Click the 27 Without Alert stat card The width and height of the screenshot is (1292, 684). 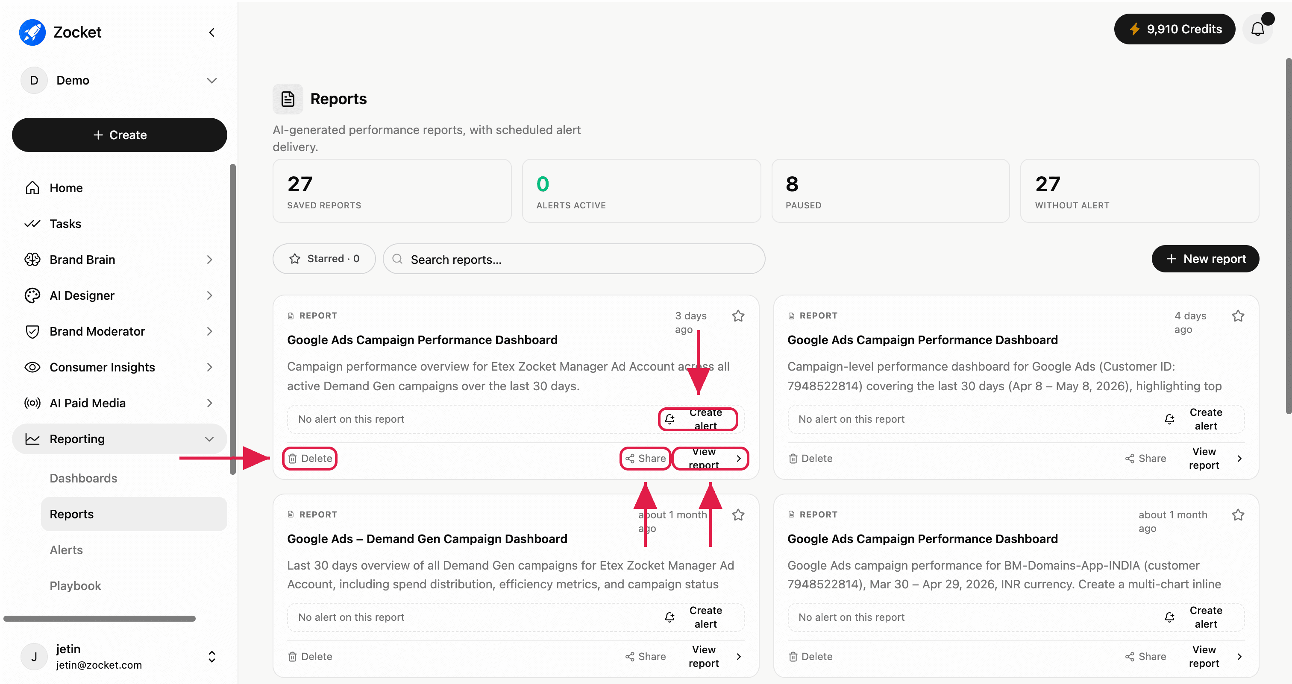pos(1139,191)
